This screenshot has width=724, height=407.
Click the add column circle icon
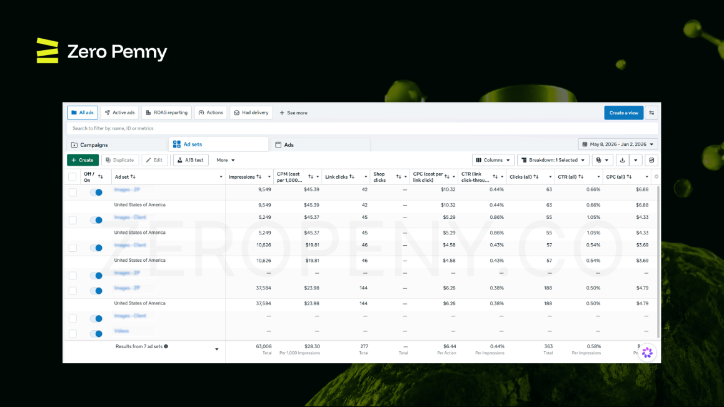(x=656, y=176)
